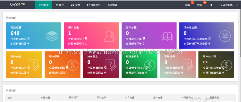
Task: Click the stacked layers icon on 商品总量 card
Action: click(52, 36)
